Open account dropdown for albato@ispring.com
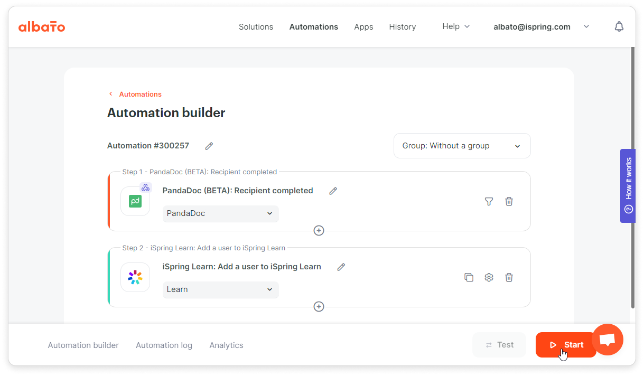 coord(541,27)
